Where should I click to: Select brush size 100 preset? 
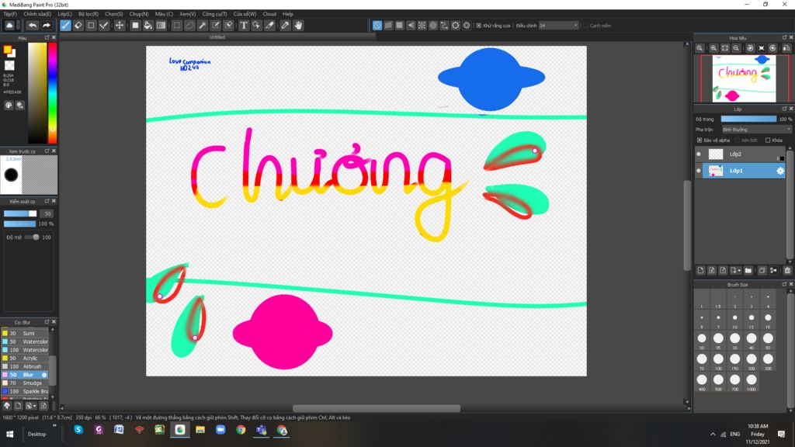(x=718, y=361)
